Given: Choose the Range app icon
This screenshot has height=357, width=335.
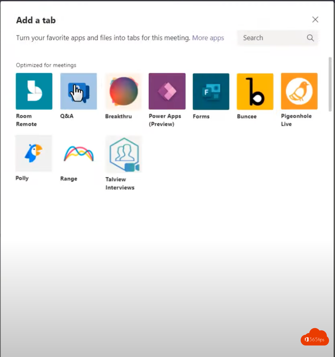Looking at the screenshot, I should tap(79, 154).
